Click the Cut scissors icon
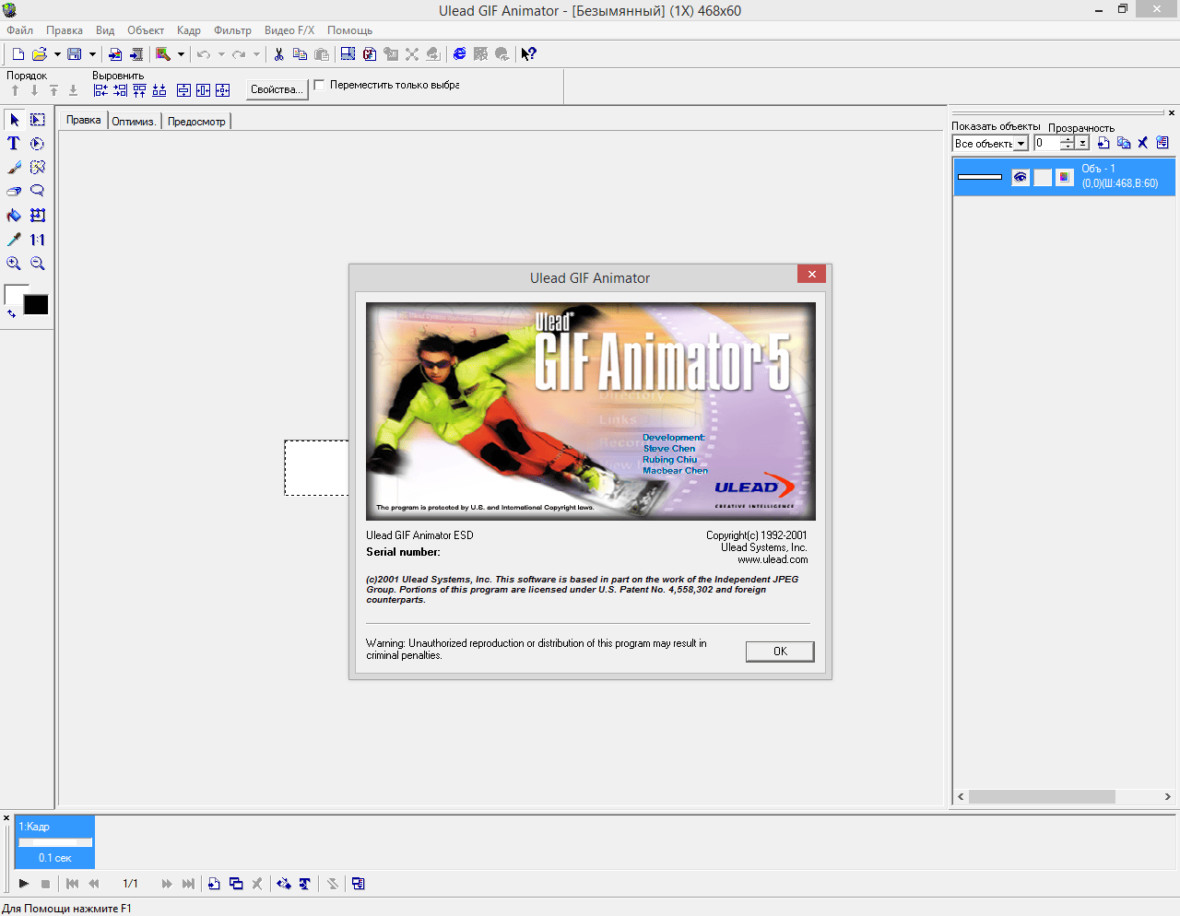Screen dimensions: 1180x916 click(x=278, y=54)
